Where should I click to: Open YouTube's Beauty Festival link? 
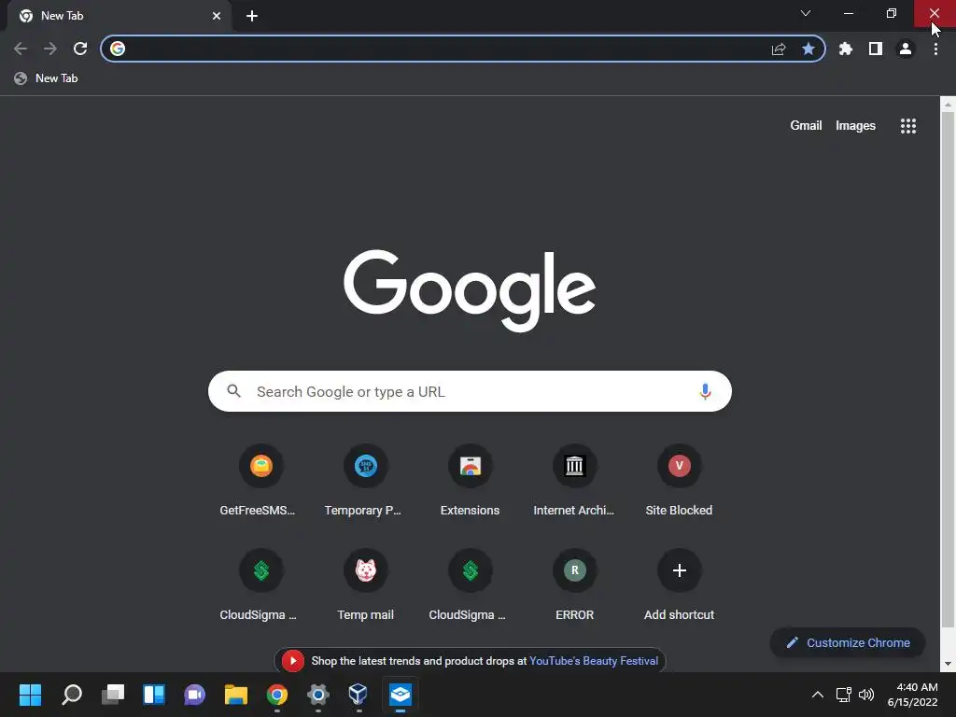593,661
